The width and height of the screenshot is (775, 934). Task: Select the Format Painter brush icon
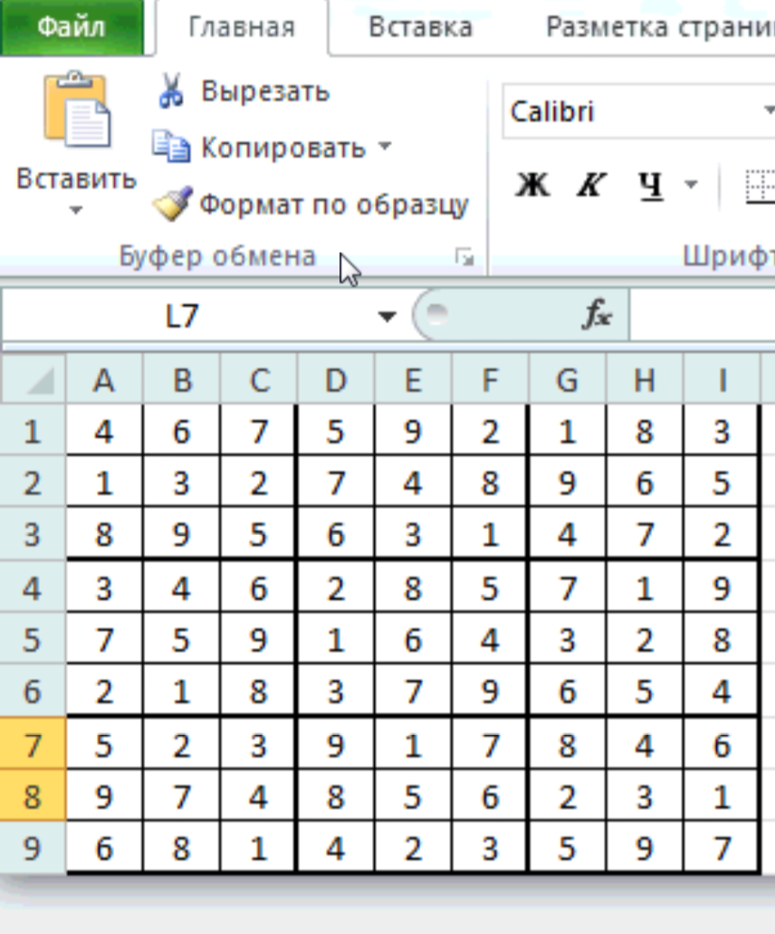[171, 204]
